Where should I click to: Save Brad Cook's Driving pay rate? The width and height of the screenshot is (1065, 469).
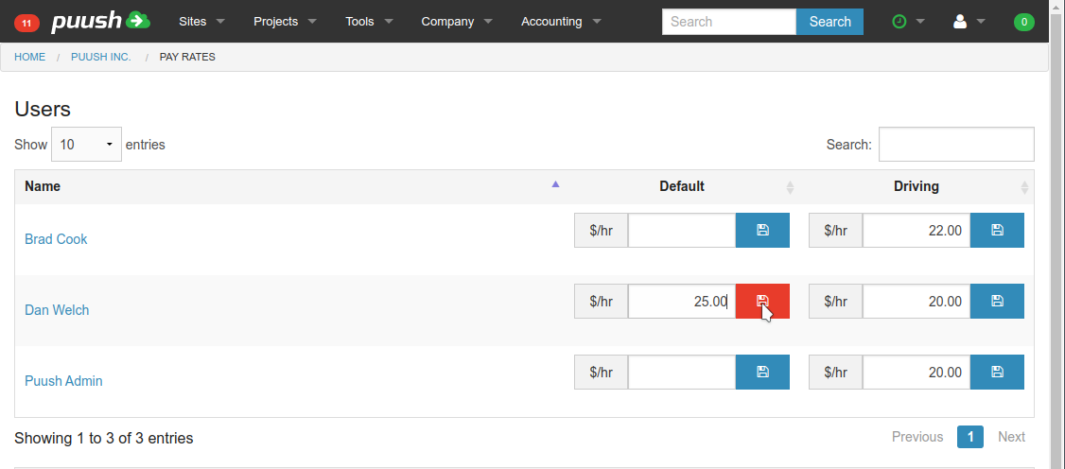pos(997,230)
